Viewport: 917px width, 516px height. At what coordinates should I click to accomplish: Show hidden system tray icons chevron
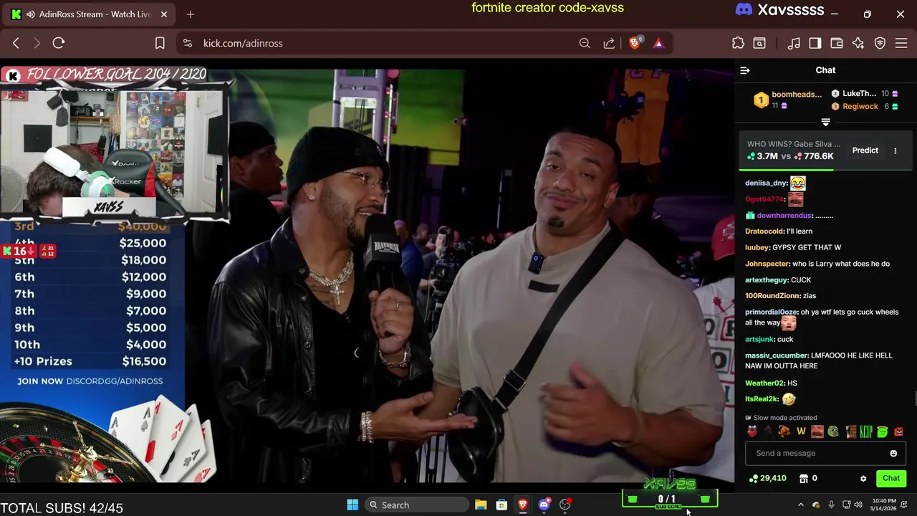801,505
